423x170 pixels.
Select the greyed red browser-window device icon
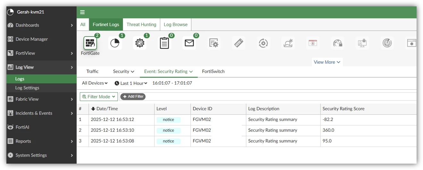click(313, 43)
